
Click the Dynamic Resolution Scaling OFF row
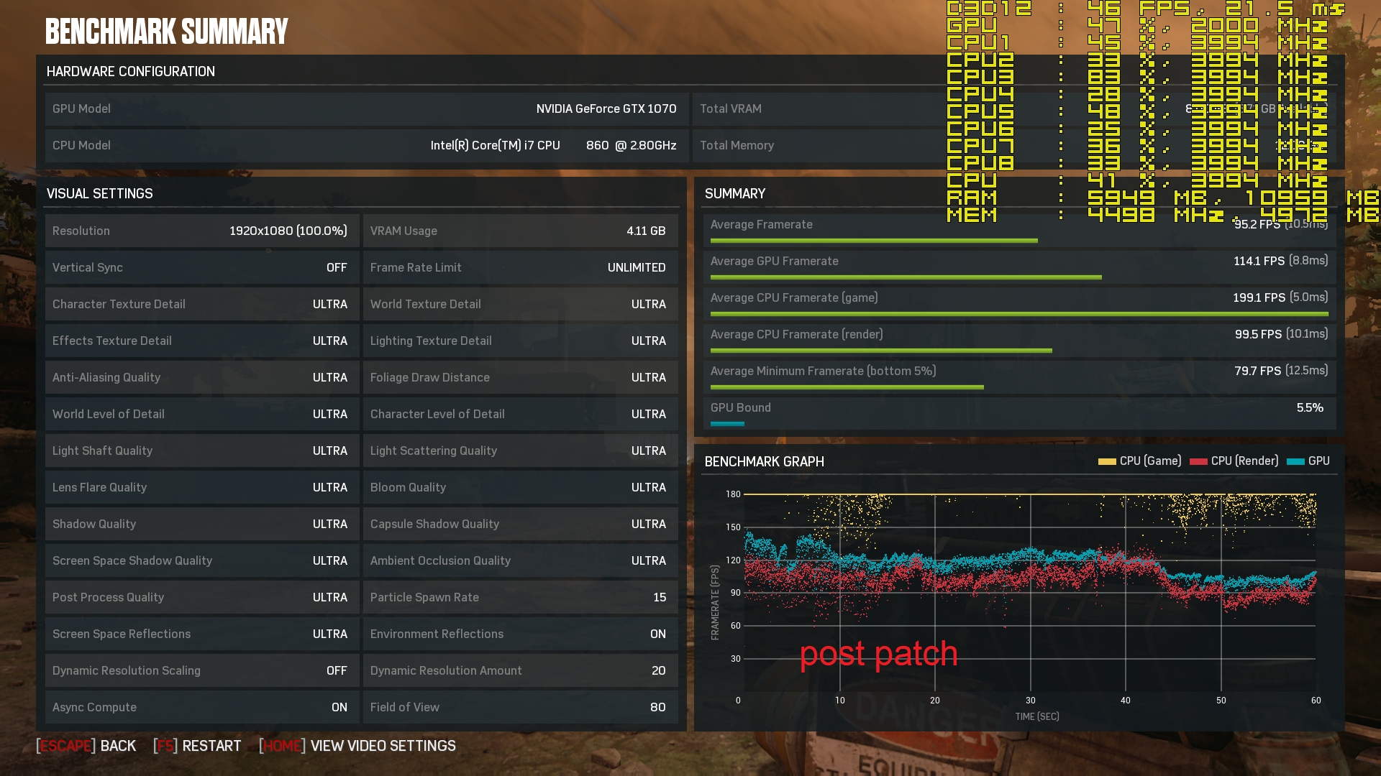coord(201,670)
